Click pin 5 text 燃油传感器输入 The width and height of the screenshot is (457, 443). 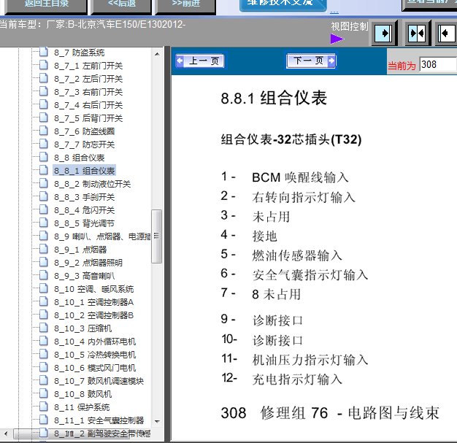tap(297, 255)
